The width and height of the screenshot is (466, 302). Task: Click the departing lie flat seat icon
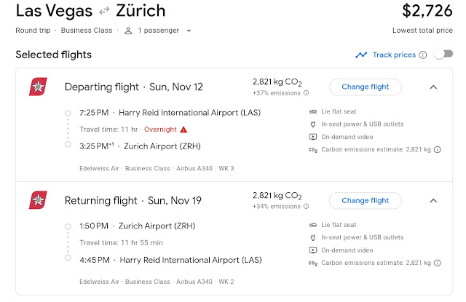[x=312, y=111]
